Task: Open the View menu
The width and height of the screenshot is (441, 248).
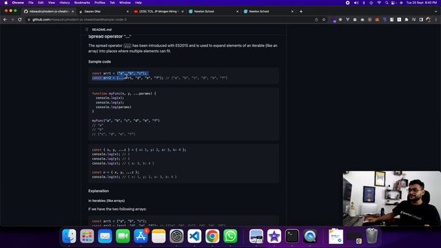Action: (x=52, y=3)
